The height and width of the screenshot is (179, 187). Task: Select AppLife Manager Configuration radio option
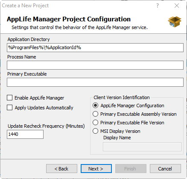95,106
